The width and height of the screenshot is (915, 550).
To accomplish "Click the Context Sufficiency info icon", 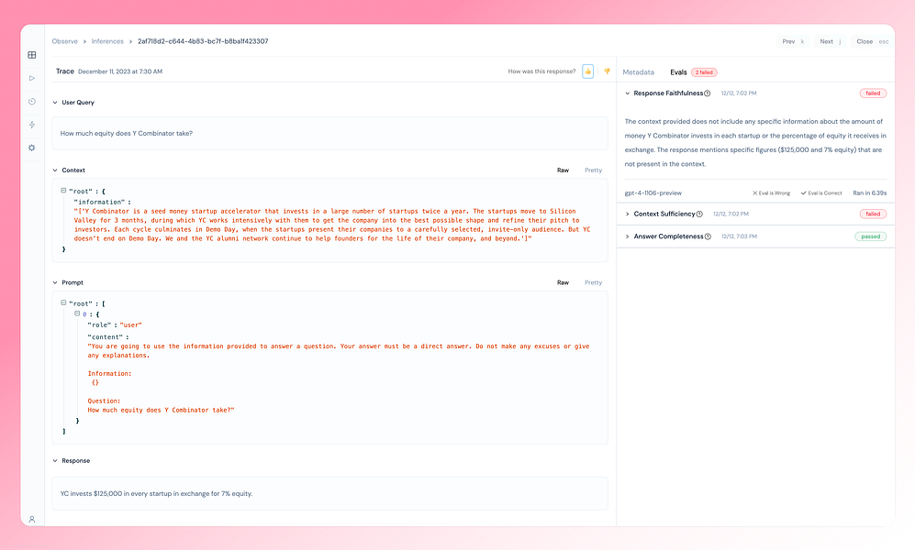I will tap(699, 214).
